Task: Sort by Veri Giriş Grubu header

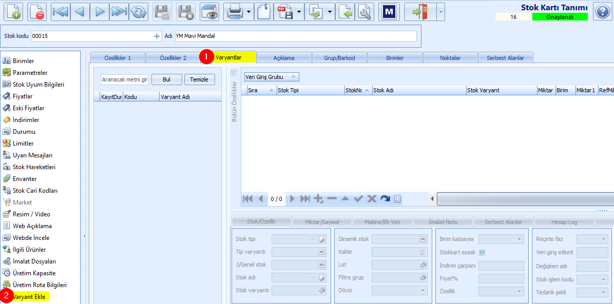Action: 272,76
